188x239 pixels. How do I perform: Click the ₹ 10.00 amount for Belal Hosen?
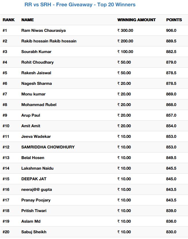[x=124, y=158]
